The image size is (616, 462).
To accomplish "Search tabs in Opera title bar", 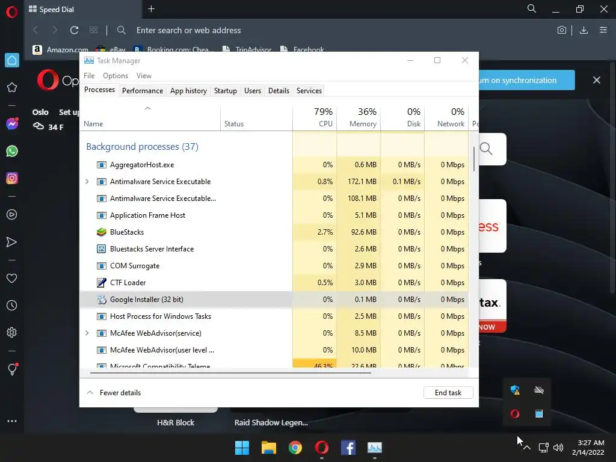I will click(x=532, y=8).
